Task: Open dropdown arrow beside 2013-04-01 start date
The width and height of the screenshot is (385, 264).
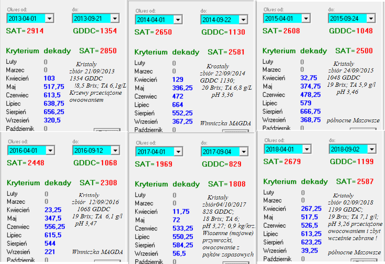Action: tap(49, 18)
